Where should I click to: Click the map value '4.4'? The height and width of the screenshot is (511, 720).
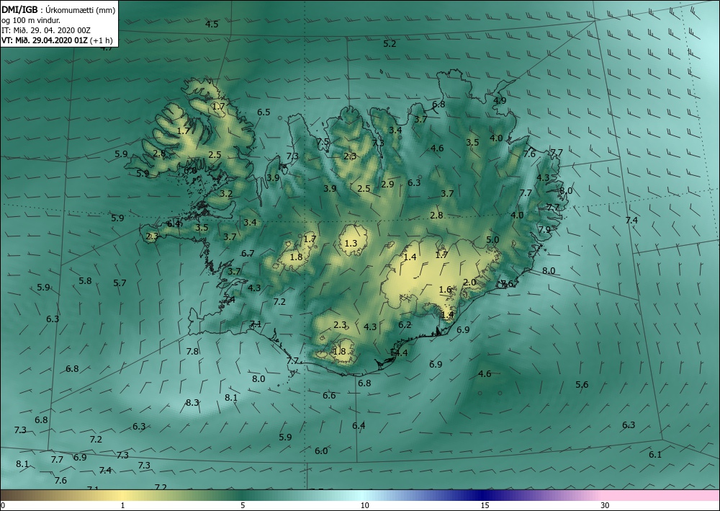(x=401, y=353)
